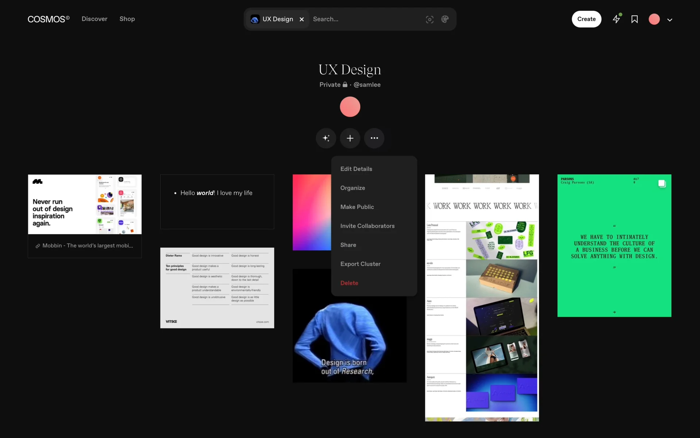Click the three-dots more options button

click(374, 138)
